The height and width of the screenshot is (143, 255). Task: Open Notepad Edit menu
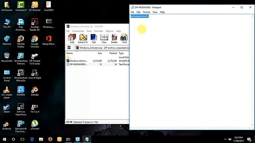138,12
